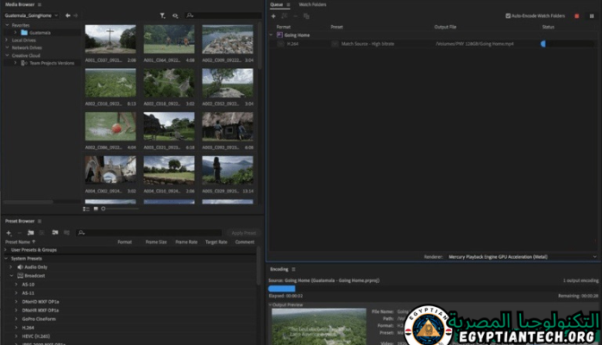Create a new preset group folder
Screen dimensions: 602x345
coord(31,233)
